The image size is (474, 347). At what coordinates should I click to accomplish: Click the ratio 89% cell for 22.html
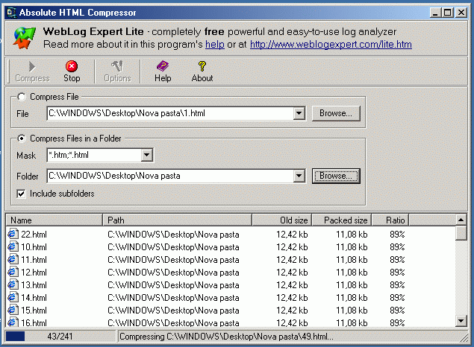[x=397, y=235]
